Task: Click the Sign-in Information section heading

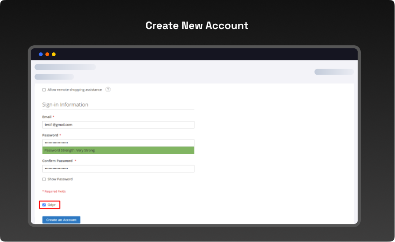Action: click(x=65, y=105)
